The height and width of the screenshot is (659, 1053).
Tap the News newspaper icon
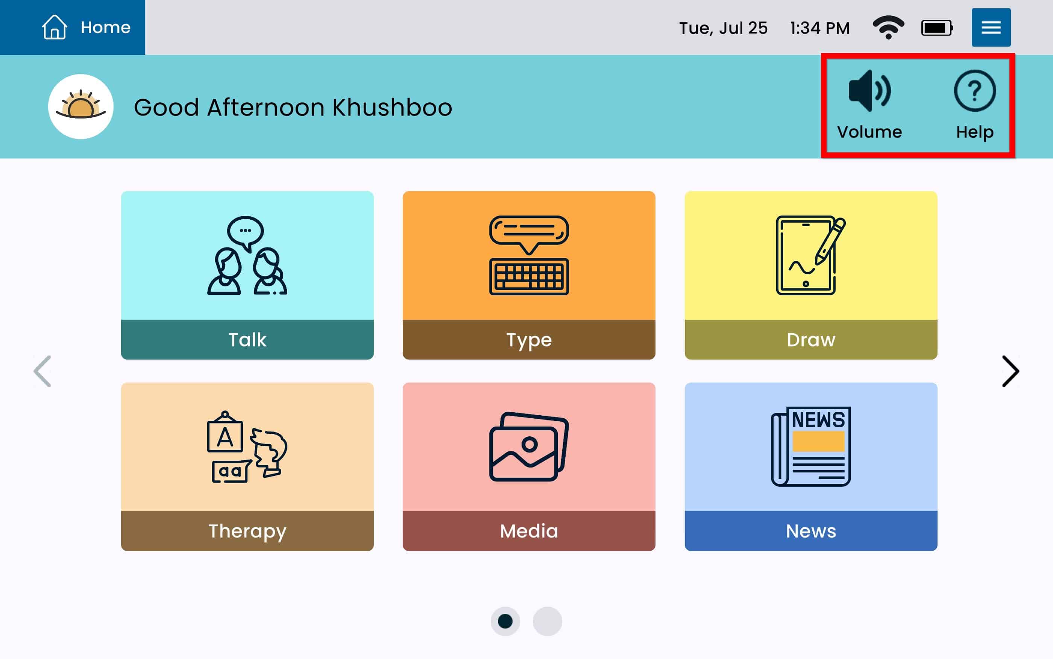pyautogui.click(x=810, y=447)
